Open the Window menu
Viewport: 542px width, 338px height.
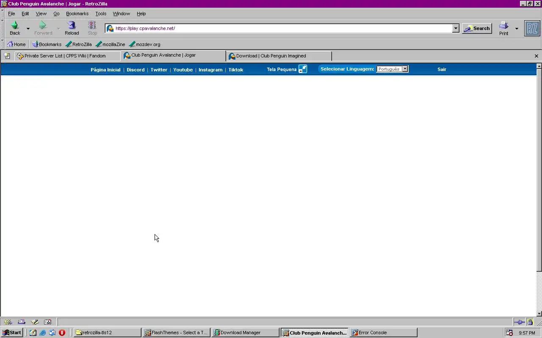click(121, 14)
